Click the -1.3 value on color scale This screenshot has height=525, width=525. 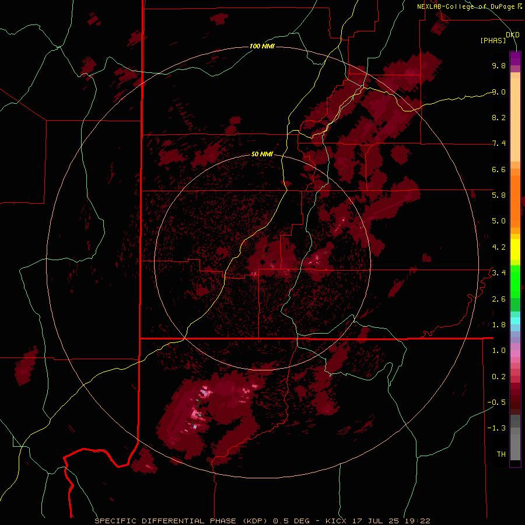(x=496, y=428)
